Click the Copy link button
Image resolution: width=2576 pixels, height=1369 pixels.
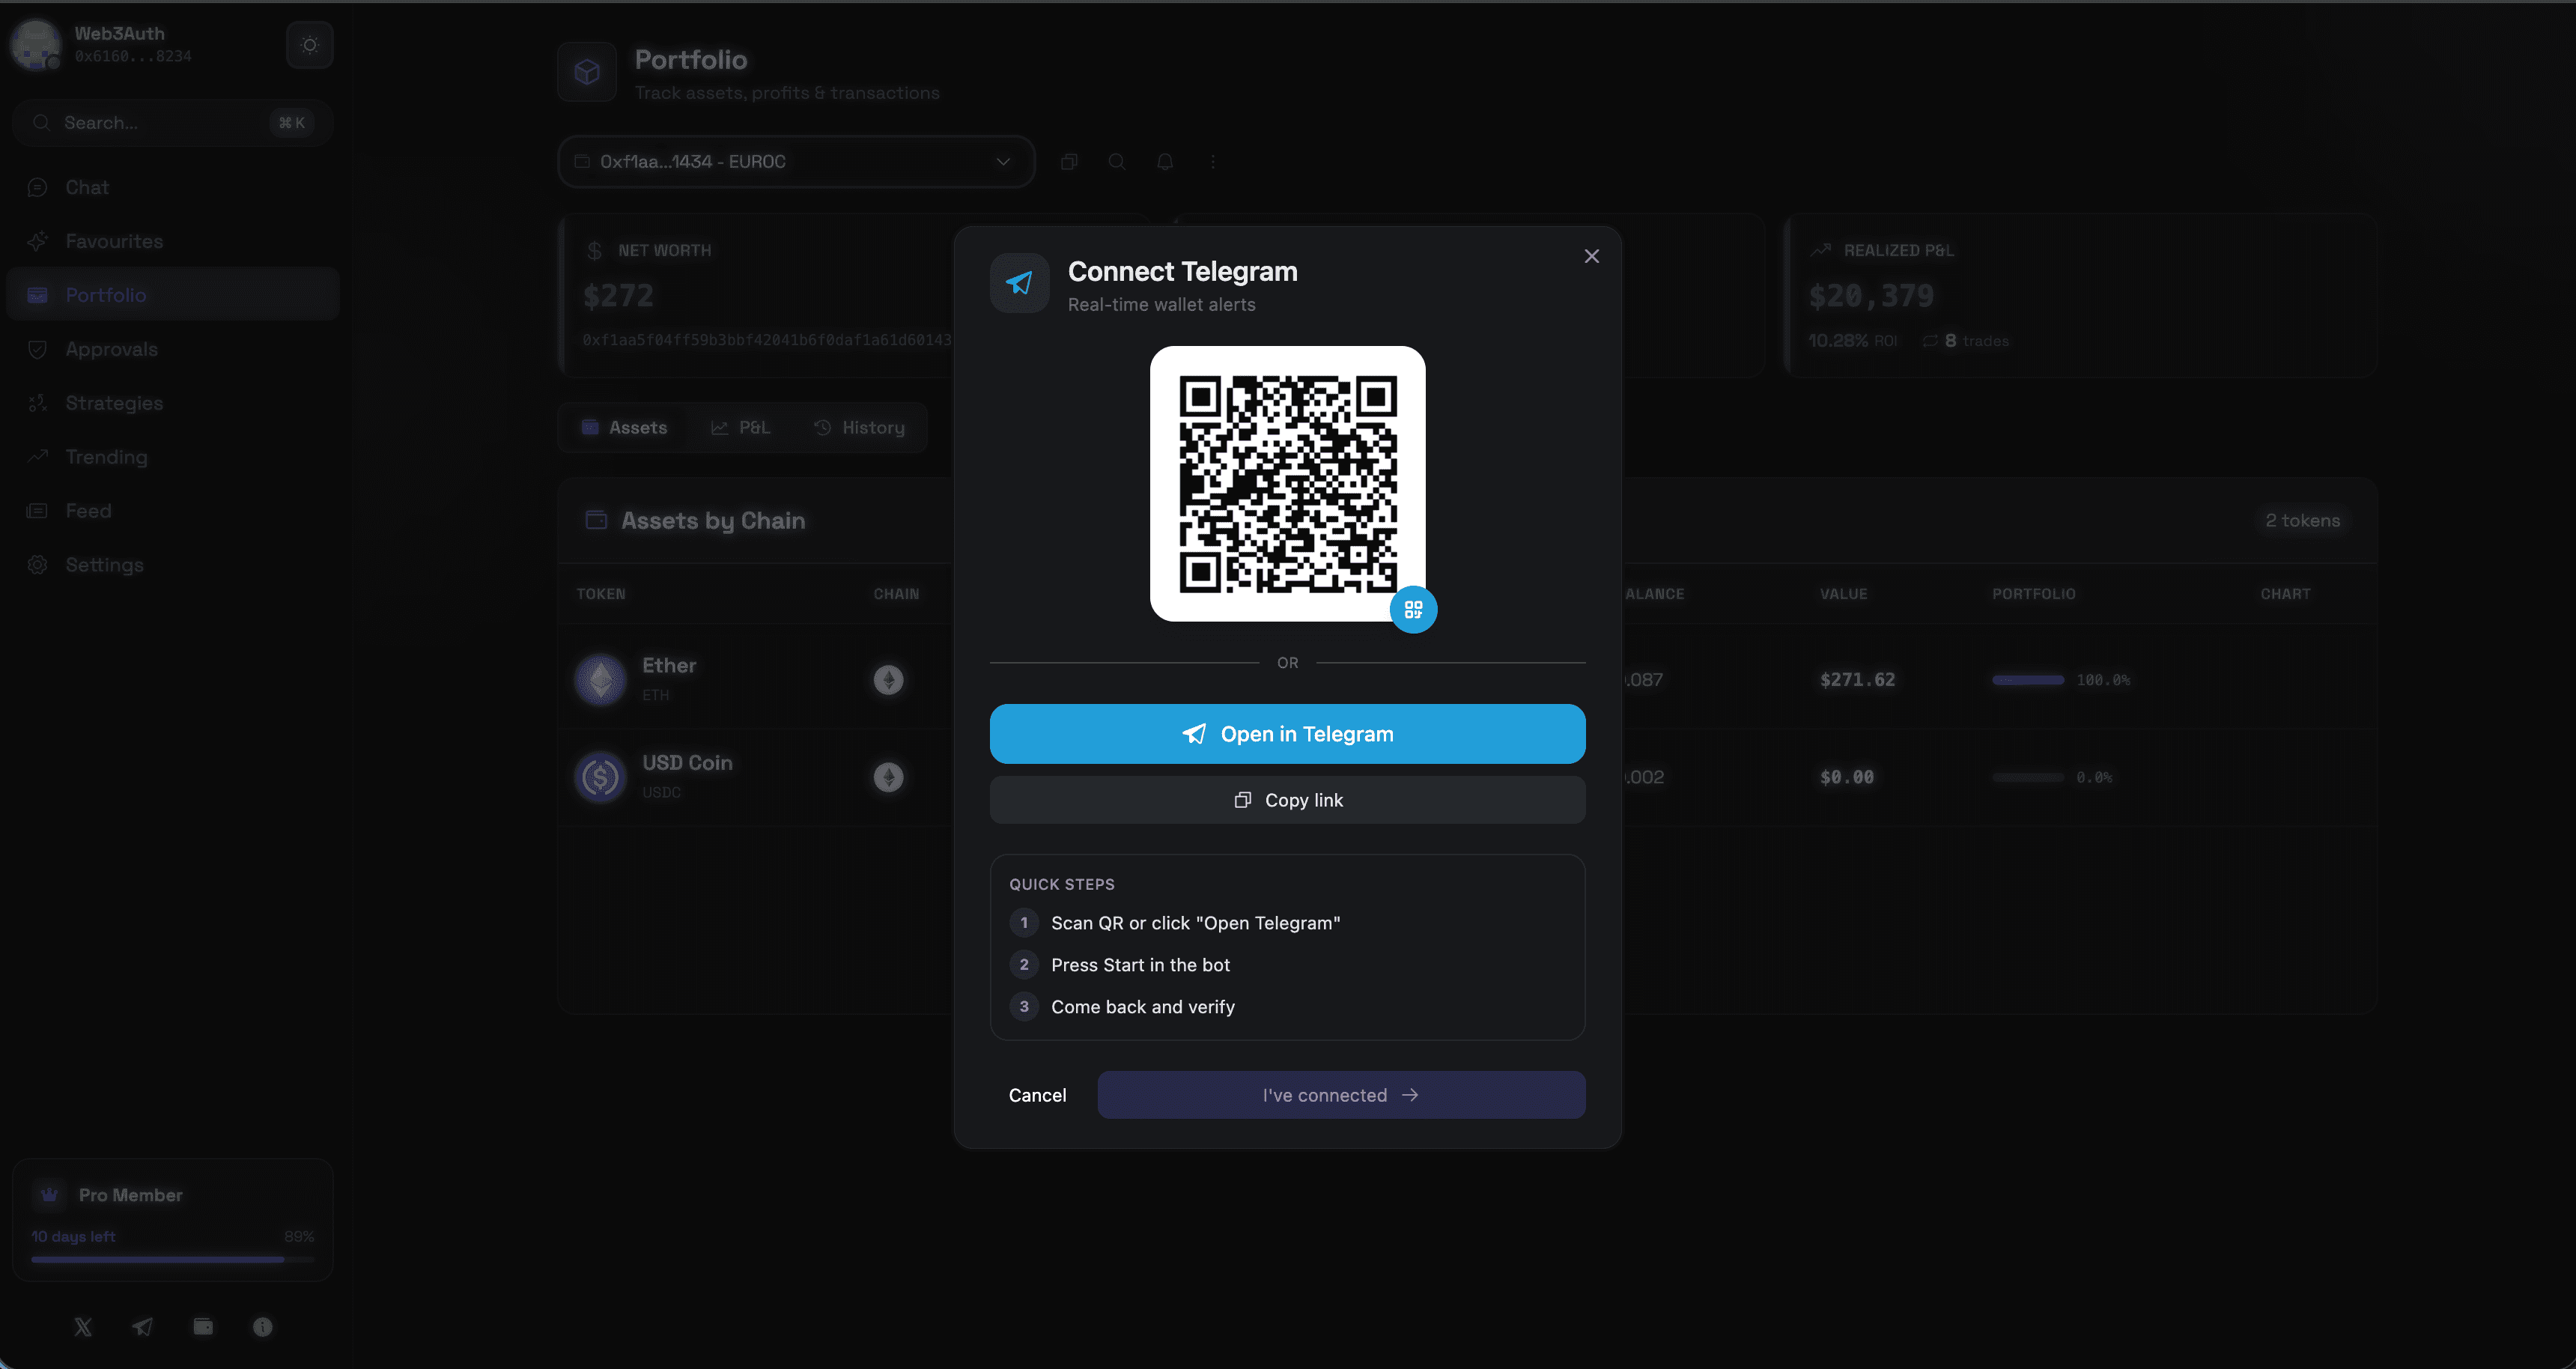pos(1287,800)
